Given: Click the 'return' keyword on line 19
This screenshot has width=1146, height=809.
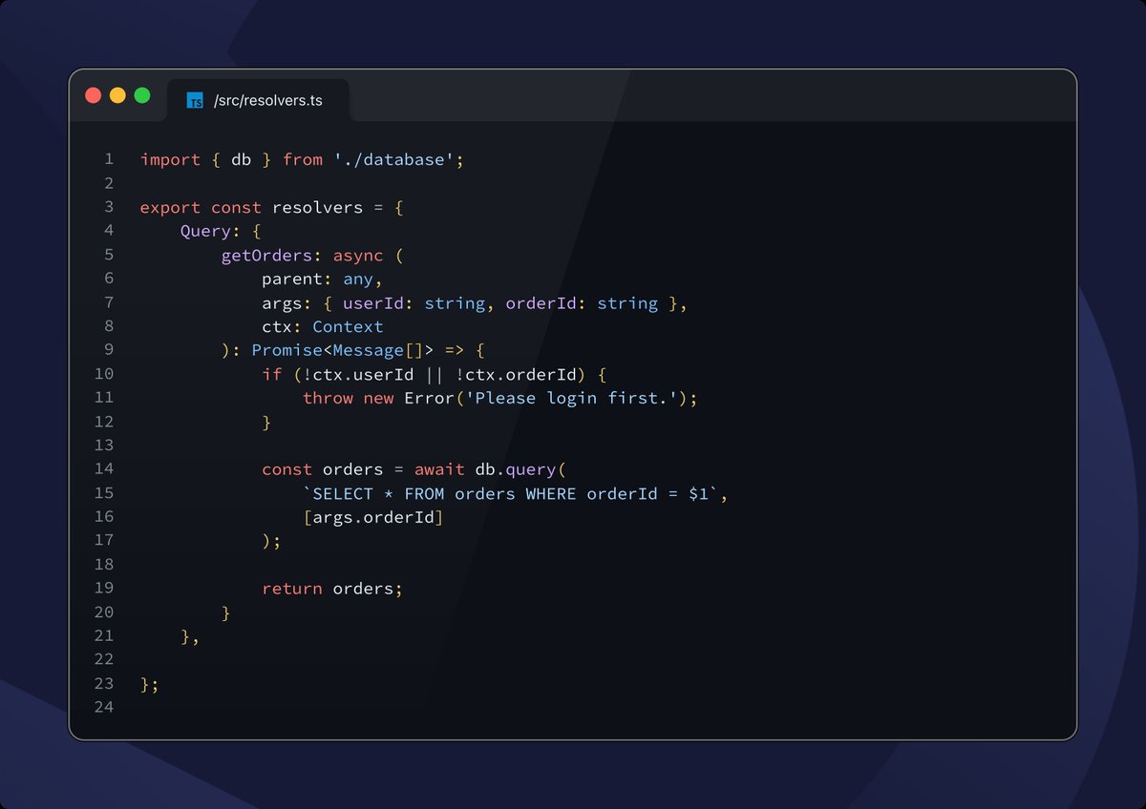Looking at the screenshot, I should pyautogui.click(x=292, y=589).
